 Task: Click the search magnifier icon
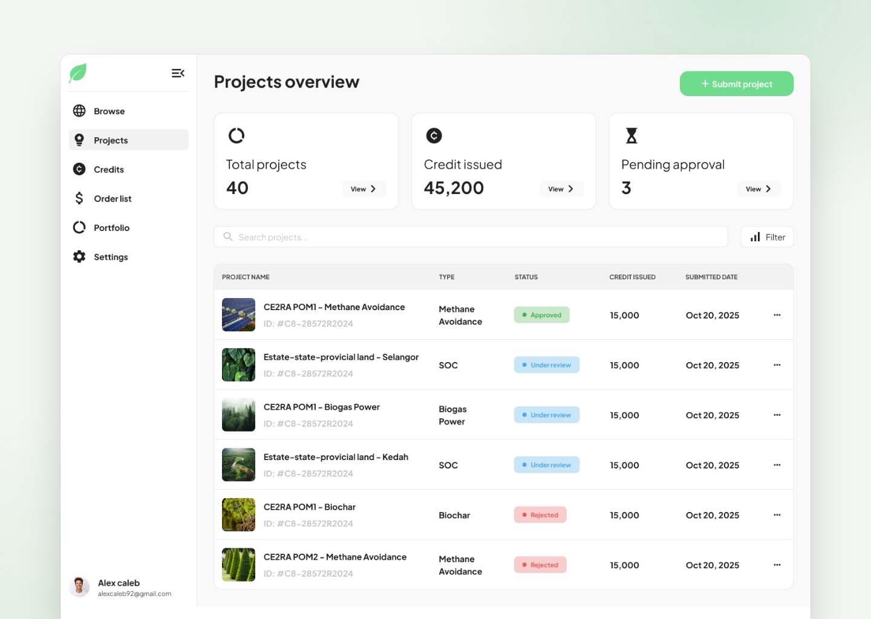pyautogui.click(x=228, y=236)
